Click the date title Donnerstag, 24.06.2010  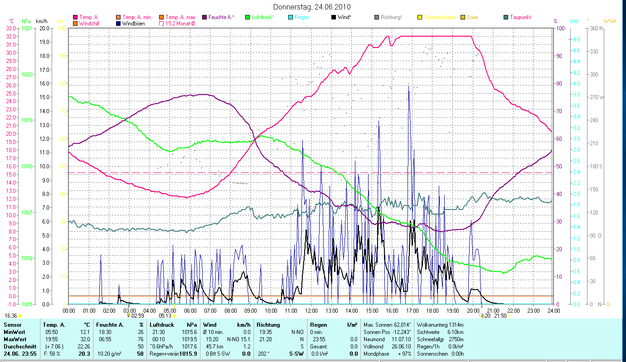[312, 7]
